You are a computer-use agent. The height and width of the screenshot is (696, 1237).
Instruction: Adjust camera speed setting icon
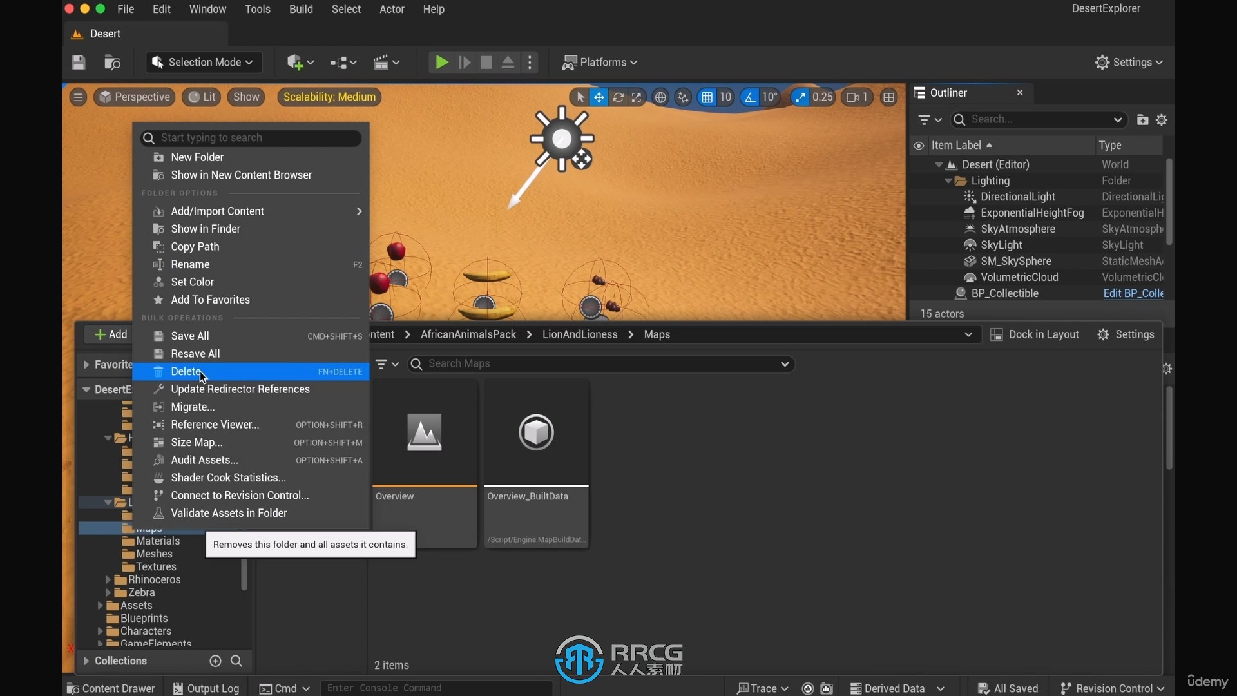coord(858,97)
